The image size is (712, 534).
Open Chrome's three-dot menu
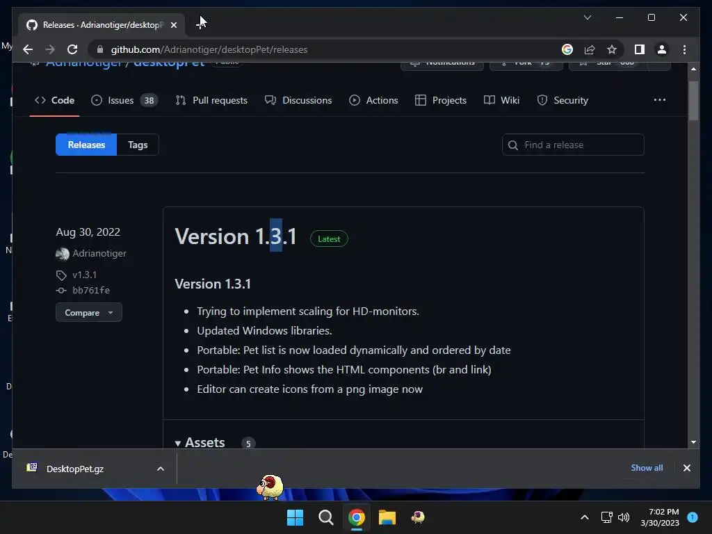point(684,49)
